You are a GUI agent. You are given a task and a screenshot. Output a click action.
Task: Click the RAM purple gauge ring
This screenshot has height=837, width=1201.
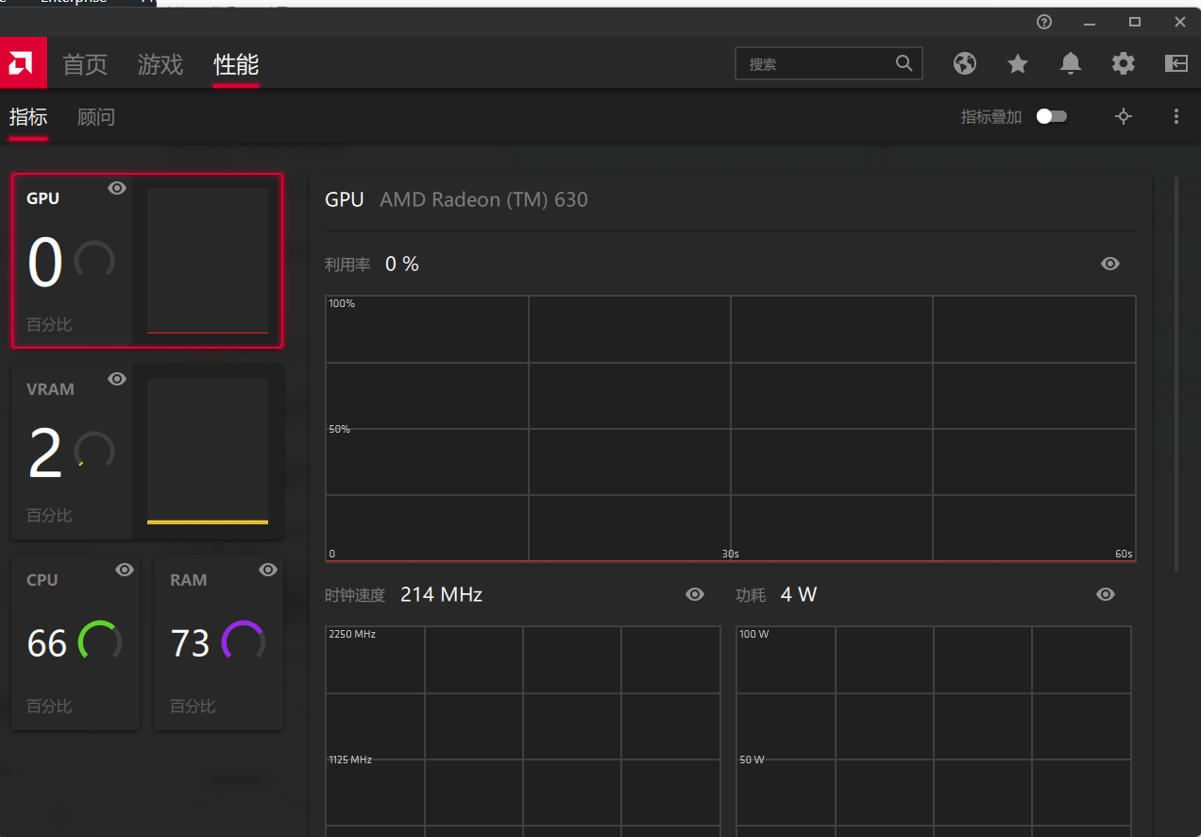pos(243,641)
